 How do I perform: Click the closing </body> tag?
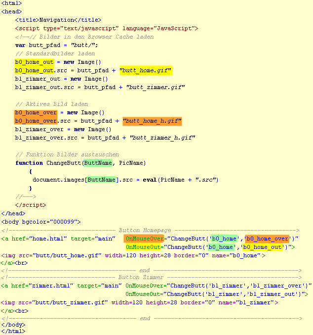point(13,325)
